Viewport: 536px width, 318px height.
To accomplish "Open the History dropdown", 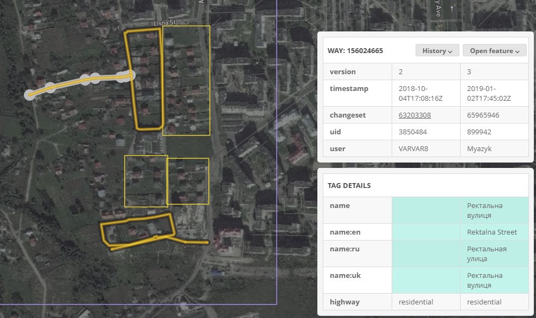I will click(437, 50).
